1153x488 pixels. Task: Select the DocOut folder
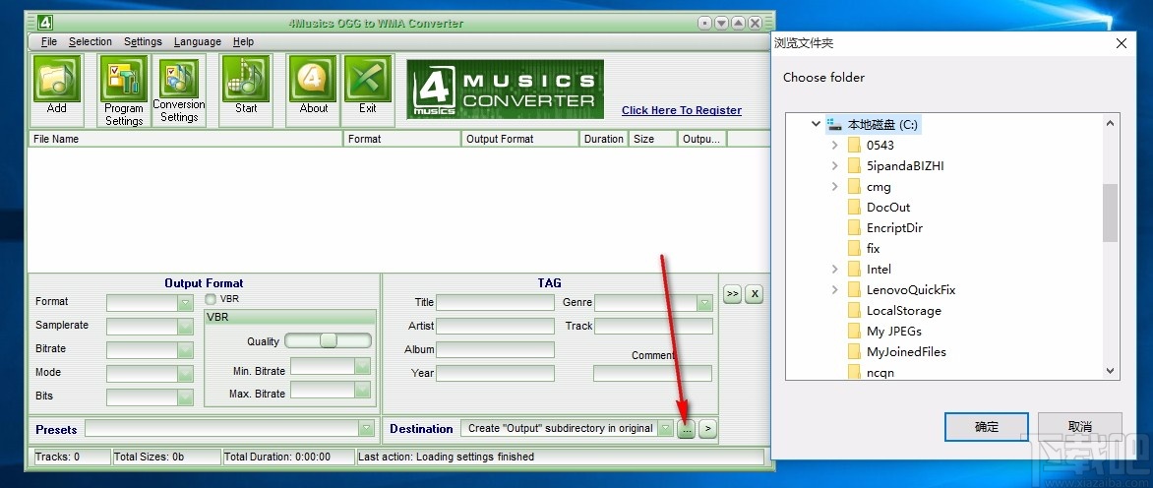click(x=888, y=208)
